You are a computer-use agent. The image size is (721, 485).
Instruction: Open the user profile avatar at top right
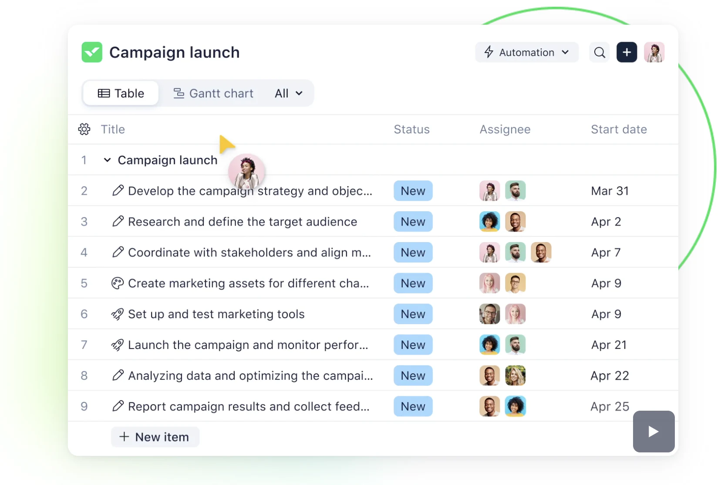tap(654, 52)
